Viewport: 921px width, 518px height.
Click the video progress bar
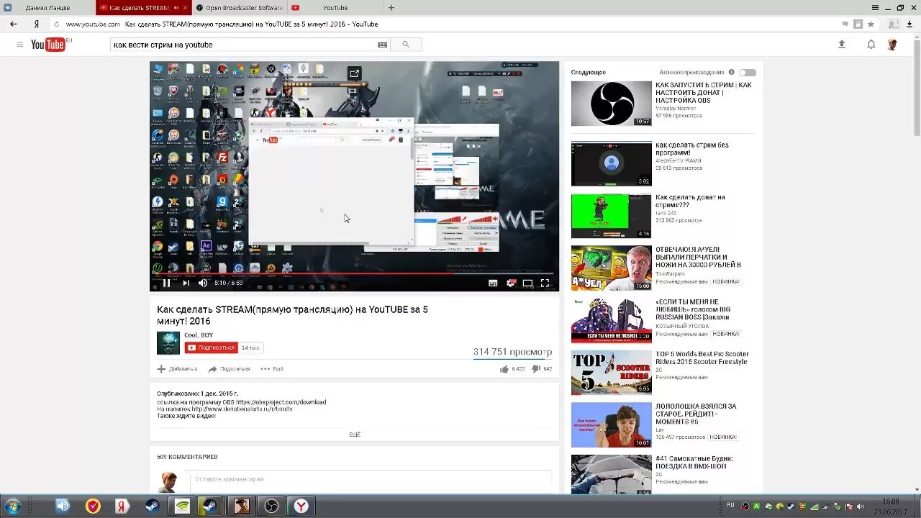coord(354,273)
